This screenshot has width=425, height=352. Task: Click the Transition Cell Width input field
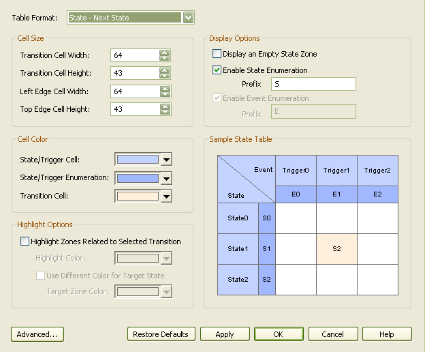point(136,55)
